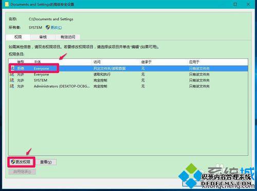Click the disabled 启用继承 button
This screenshot has width=257, height=191.
pyautogui.click(x=22, y=171)
